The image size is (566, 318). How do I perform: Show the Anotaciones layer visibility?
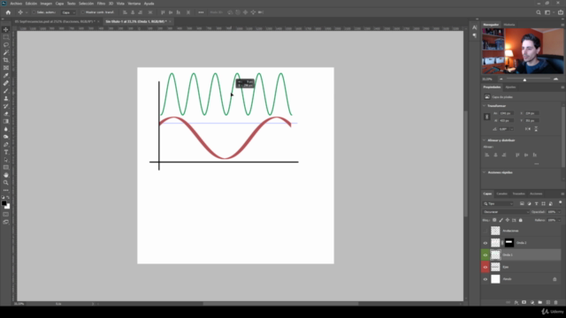click(x=486, y=231)
